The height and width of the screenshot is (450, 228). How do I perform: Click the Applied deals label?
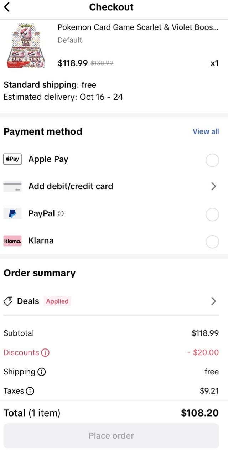pyautogui.click(x=57, y=301)
